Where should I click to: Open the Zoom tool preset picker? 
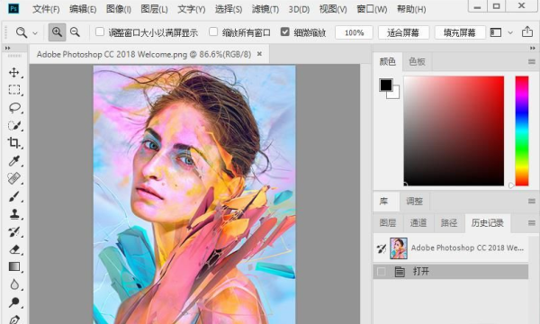(35, 33)
